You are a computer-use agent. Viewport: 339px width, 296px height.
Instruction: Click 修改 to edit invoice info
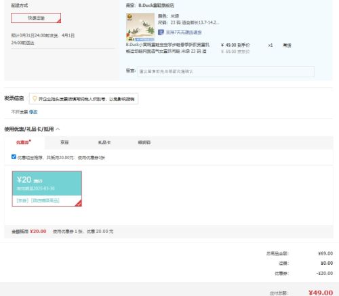[33, 112]
